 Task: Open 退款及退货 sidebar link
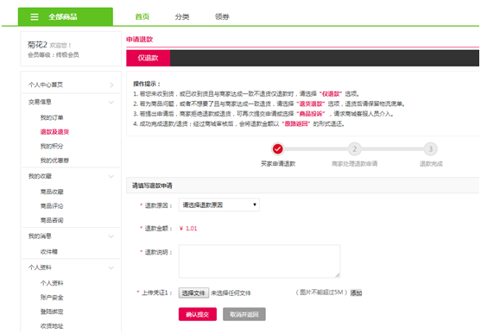point(54,132)
